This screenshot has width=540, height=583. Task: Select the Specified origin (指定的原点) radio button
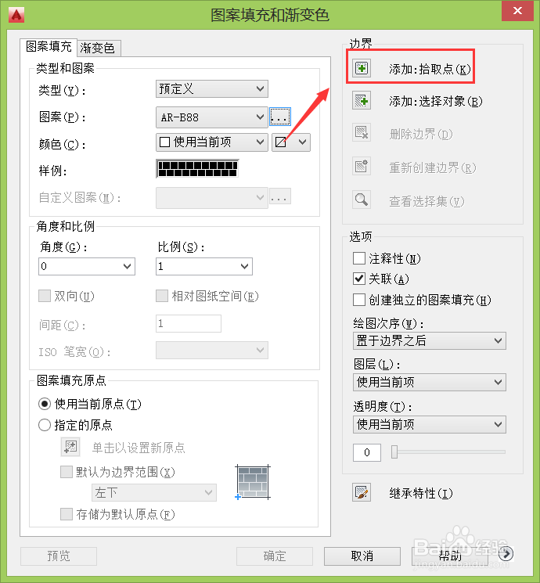[45, 425]
